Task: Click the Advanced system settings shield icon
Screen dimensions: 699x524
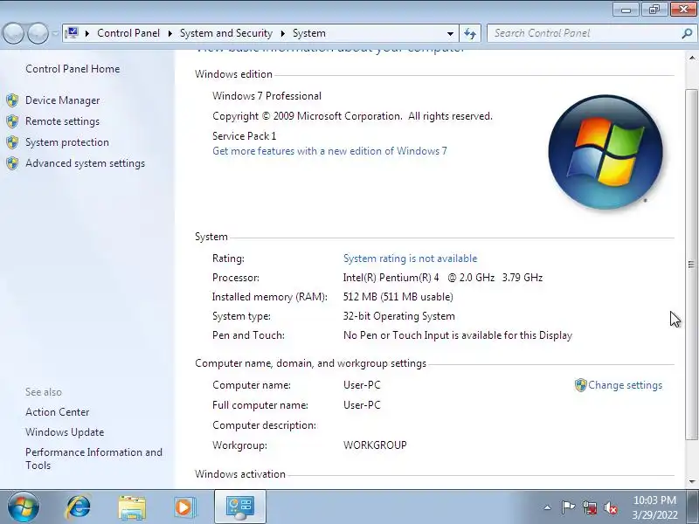Action: point(12,163)
